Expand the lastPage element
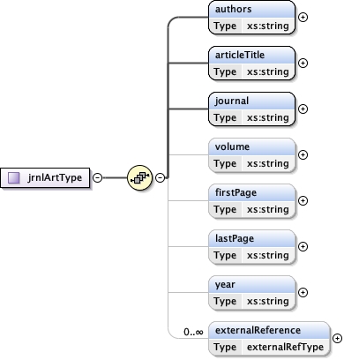Image resolution: width=344 pixels, height=360 pixels. point(303,247)
